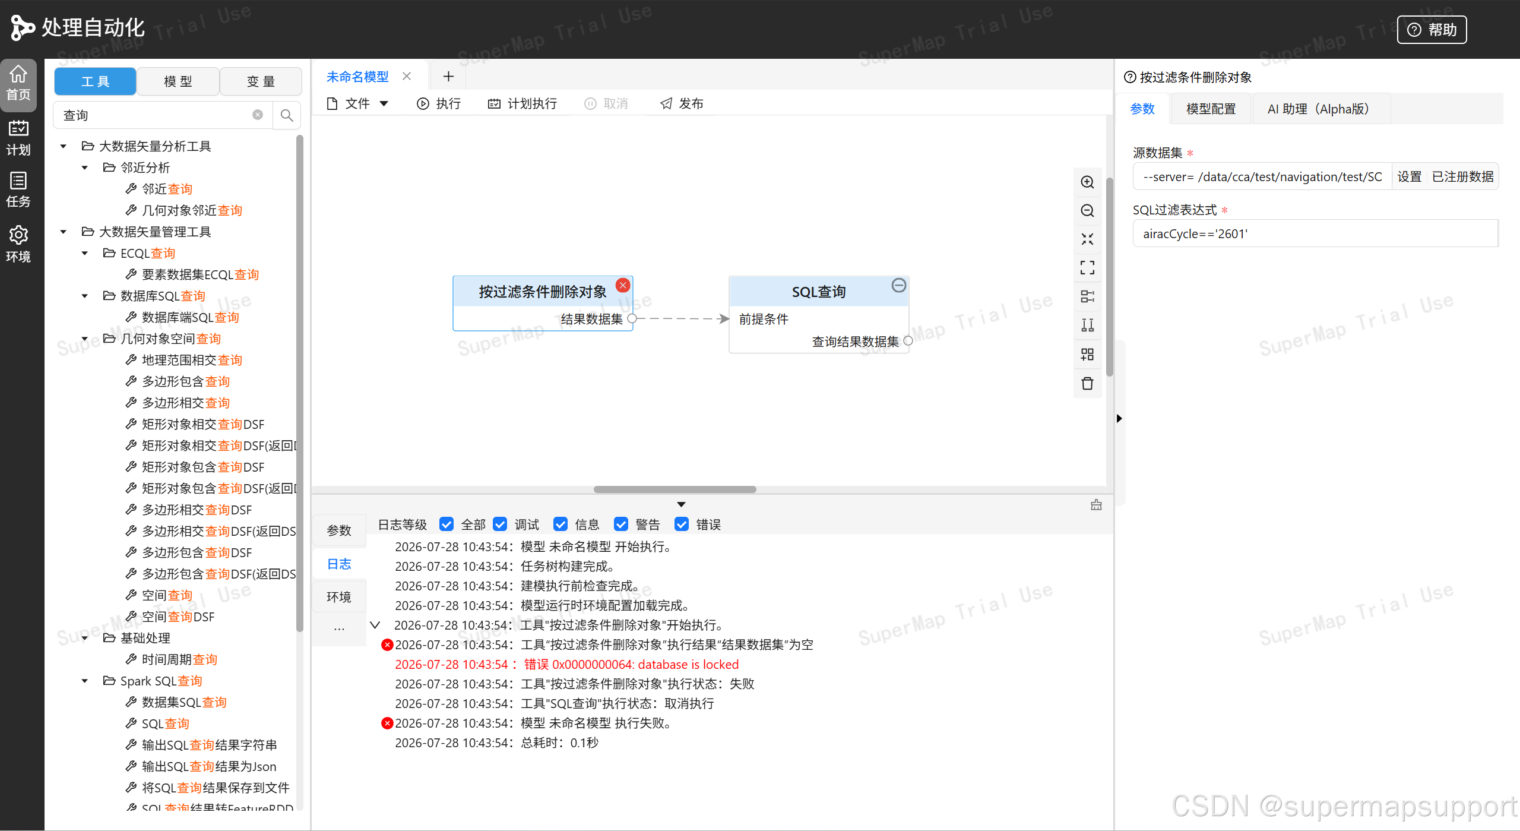Click the 已注册数据 button

[x=1462, y=176]
